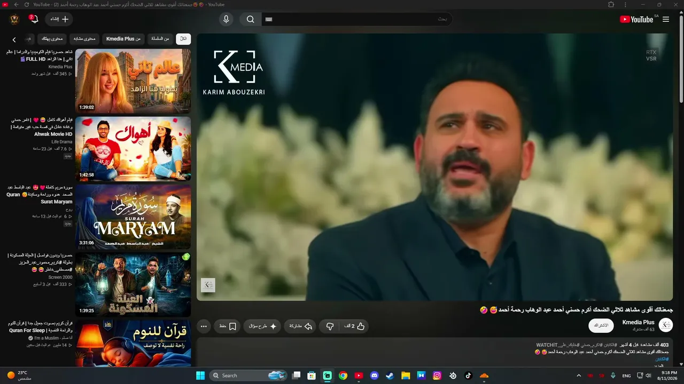Share the video (مشاركة)
The width and height of the screenshot is (684, 384).
pos(300,326)
